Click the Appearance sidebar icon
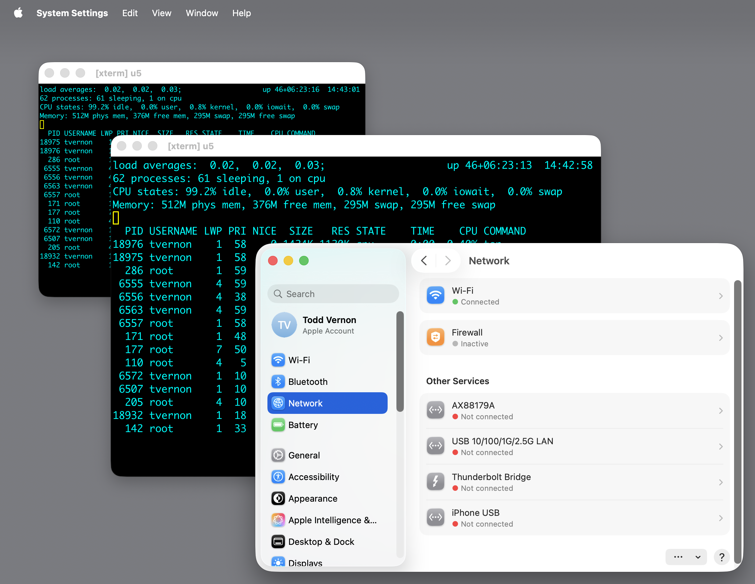755x584 pixels. (278, 498)
